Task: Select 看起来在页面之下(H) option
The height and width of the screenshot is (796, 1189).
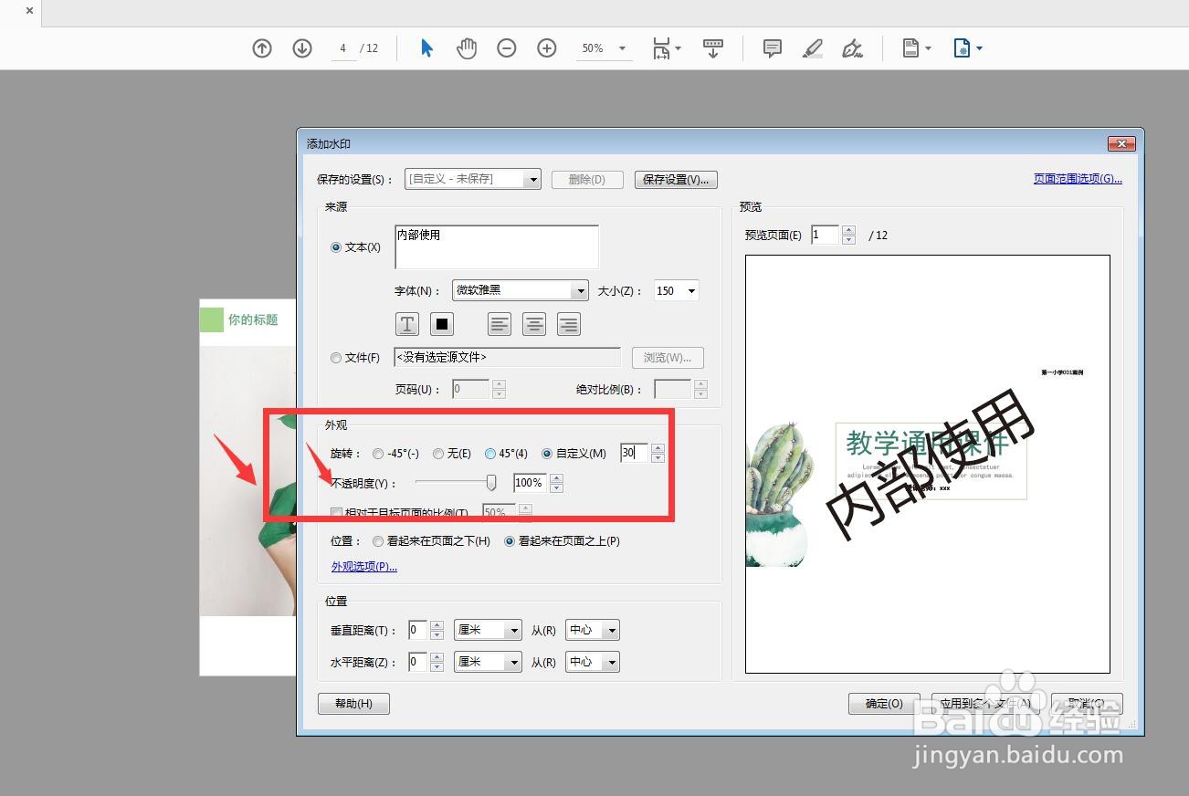Action: click(378, 541)
